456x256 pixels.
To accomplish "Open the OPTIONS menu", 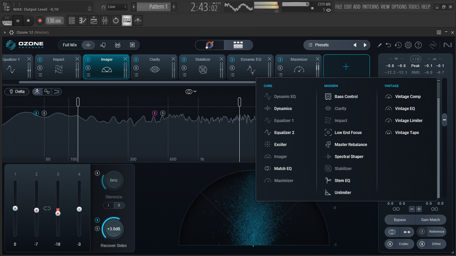I will coord(399,7).
